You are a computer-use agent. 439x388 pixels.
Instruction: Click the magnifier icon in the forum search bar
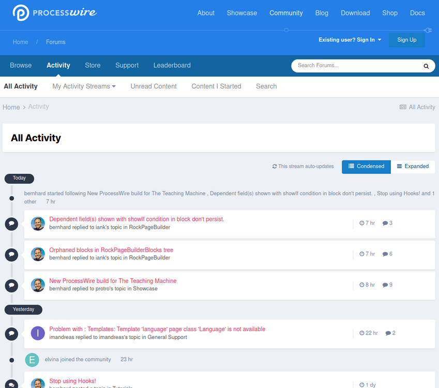(x=426, y=66)
